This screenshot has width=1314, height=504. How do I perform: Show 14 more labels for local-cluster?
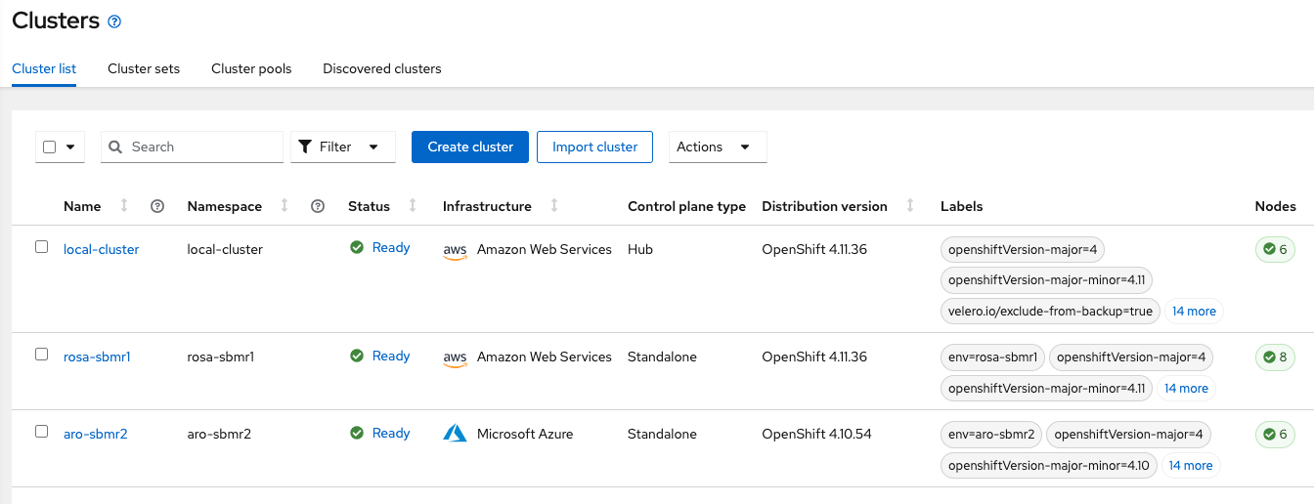(1194, 312)
